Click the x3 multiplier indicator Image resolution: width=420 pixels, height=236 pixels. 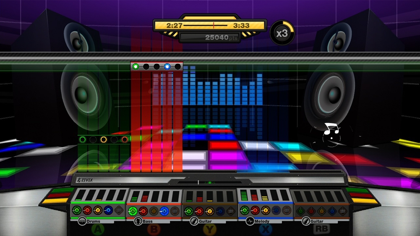(x=282, y=33)
